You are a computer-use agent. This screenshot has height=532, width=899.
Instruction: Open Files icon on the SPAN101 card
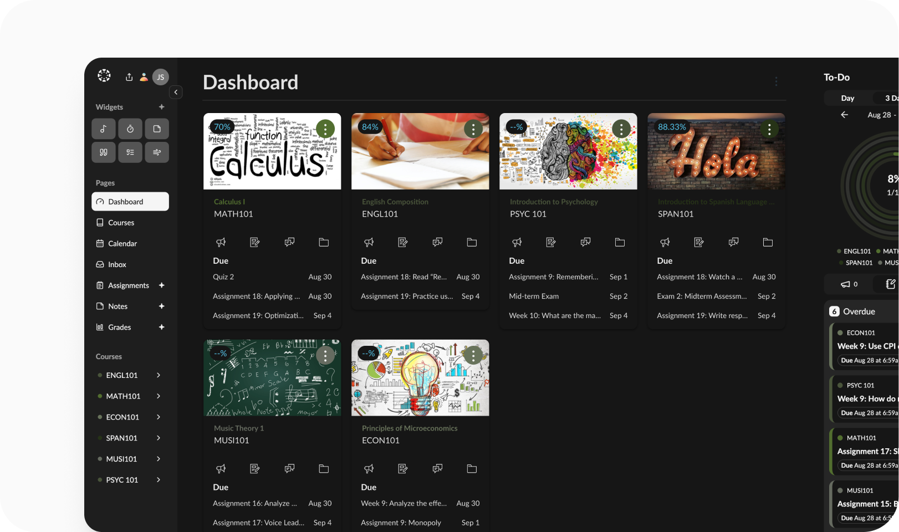768,242
